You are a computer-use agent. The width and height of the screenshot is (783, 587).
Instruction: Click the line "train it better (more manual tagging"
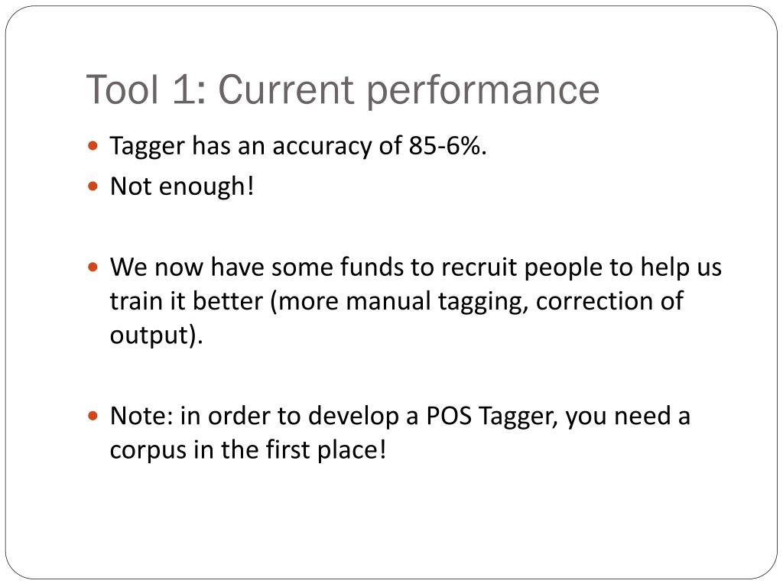[397, 301]
